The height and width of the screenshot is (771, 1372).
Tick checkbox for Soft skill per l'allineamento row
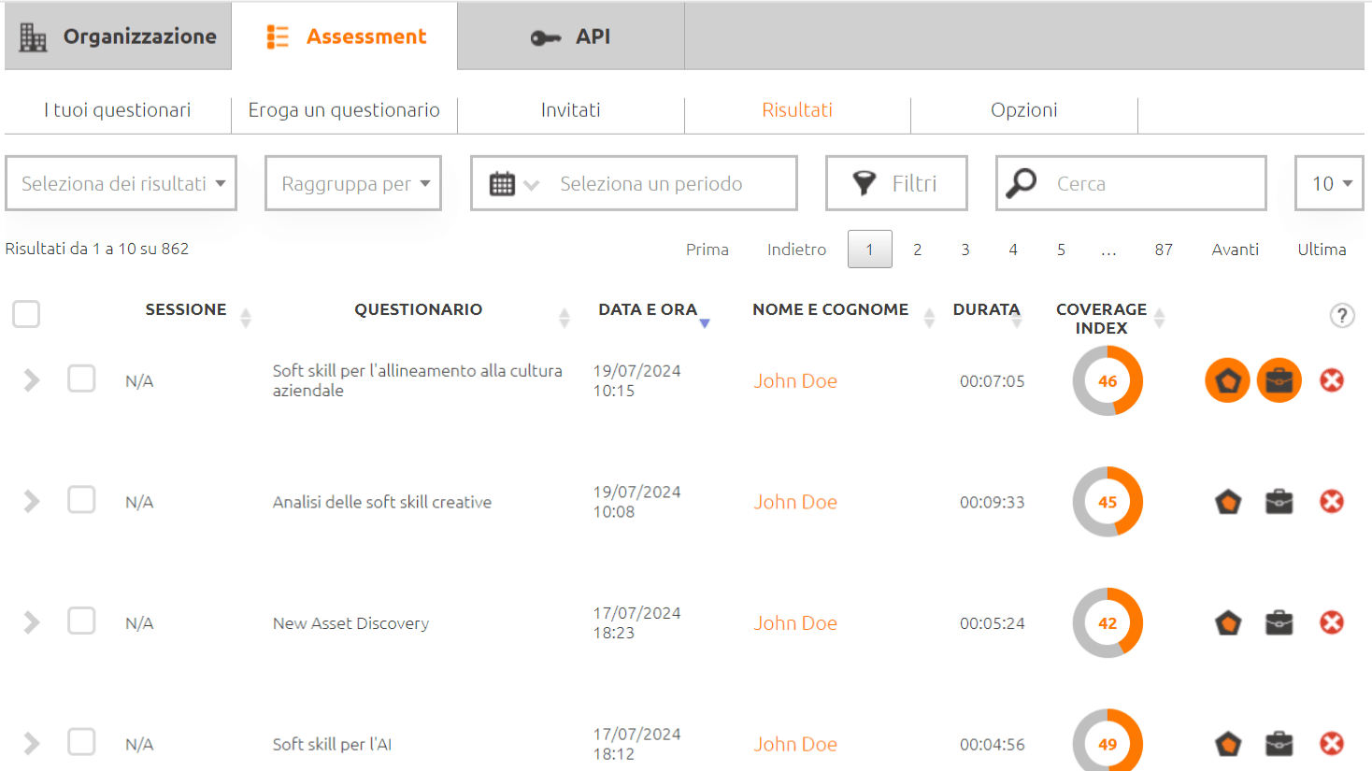[x=81, y=378]
